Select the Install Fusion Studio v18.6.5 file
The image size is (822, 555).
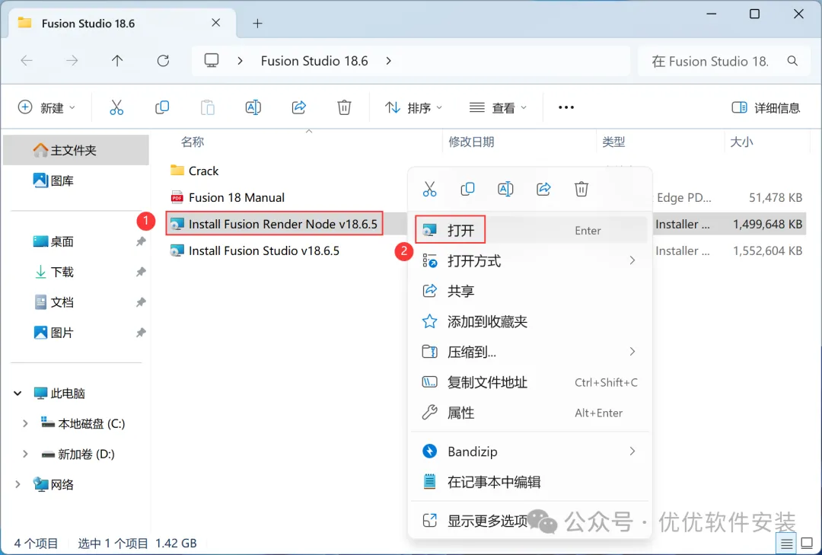264,250
